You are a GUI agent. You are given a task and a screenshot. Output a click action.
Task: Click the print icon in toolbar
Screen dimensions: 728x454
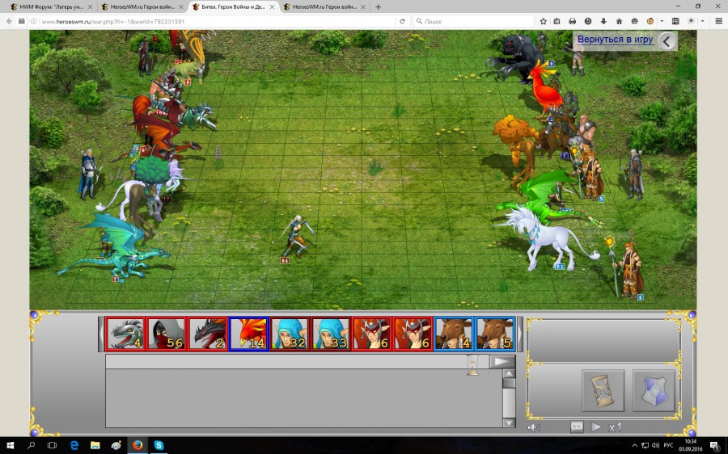click(573, 21)
